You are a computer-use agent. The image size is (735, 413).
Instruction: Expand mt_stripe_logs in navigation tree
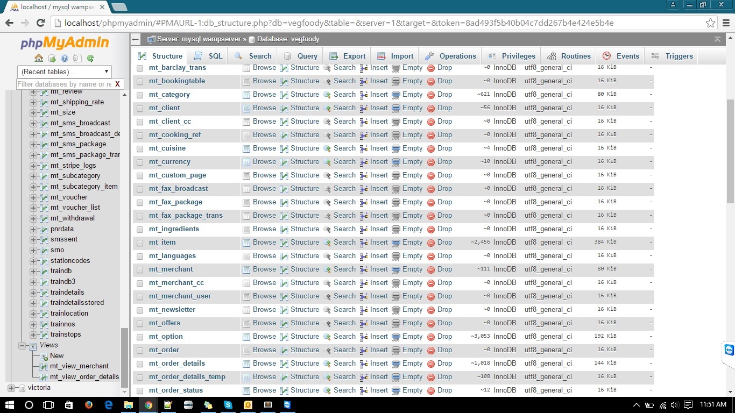coord(33,166)
